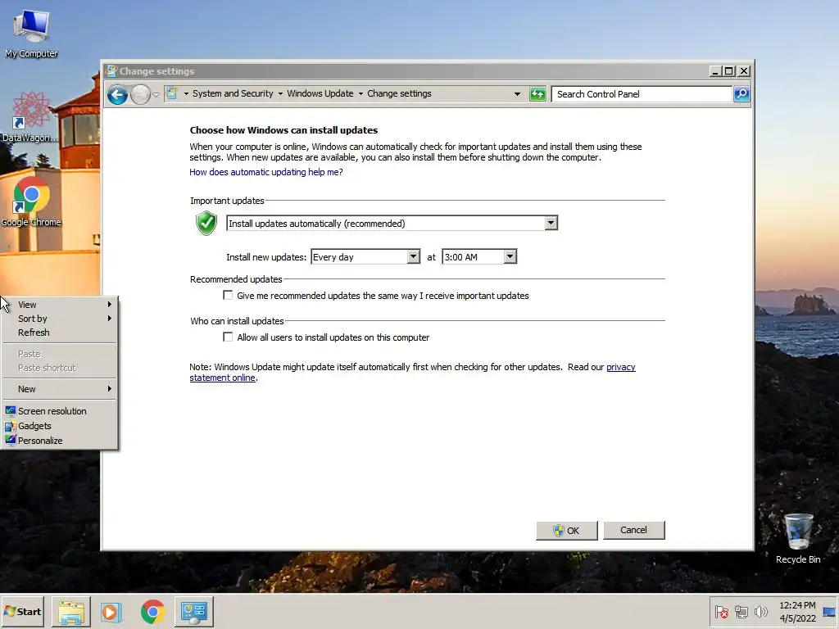Open the Every day schedule dropdown
Screen dimensions: 839x629
click(413, 256)
